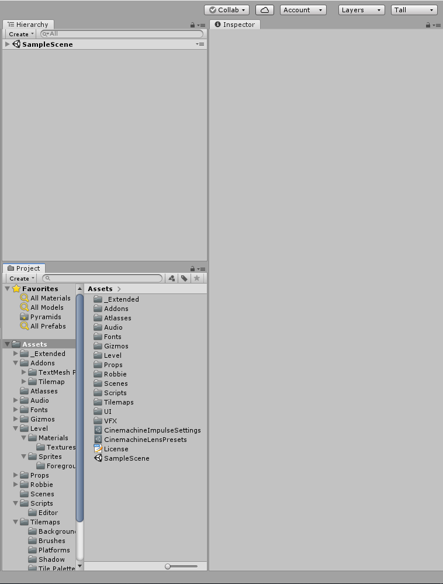This screenshot has width=443, height=584.
Task: Click the folder tree vertical scrollbar
Action: [79, 408]
